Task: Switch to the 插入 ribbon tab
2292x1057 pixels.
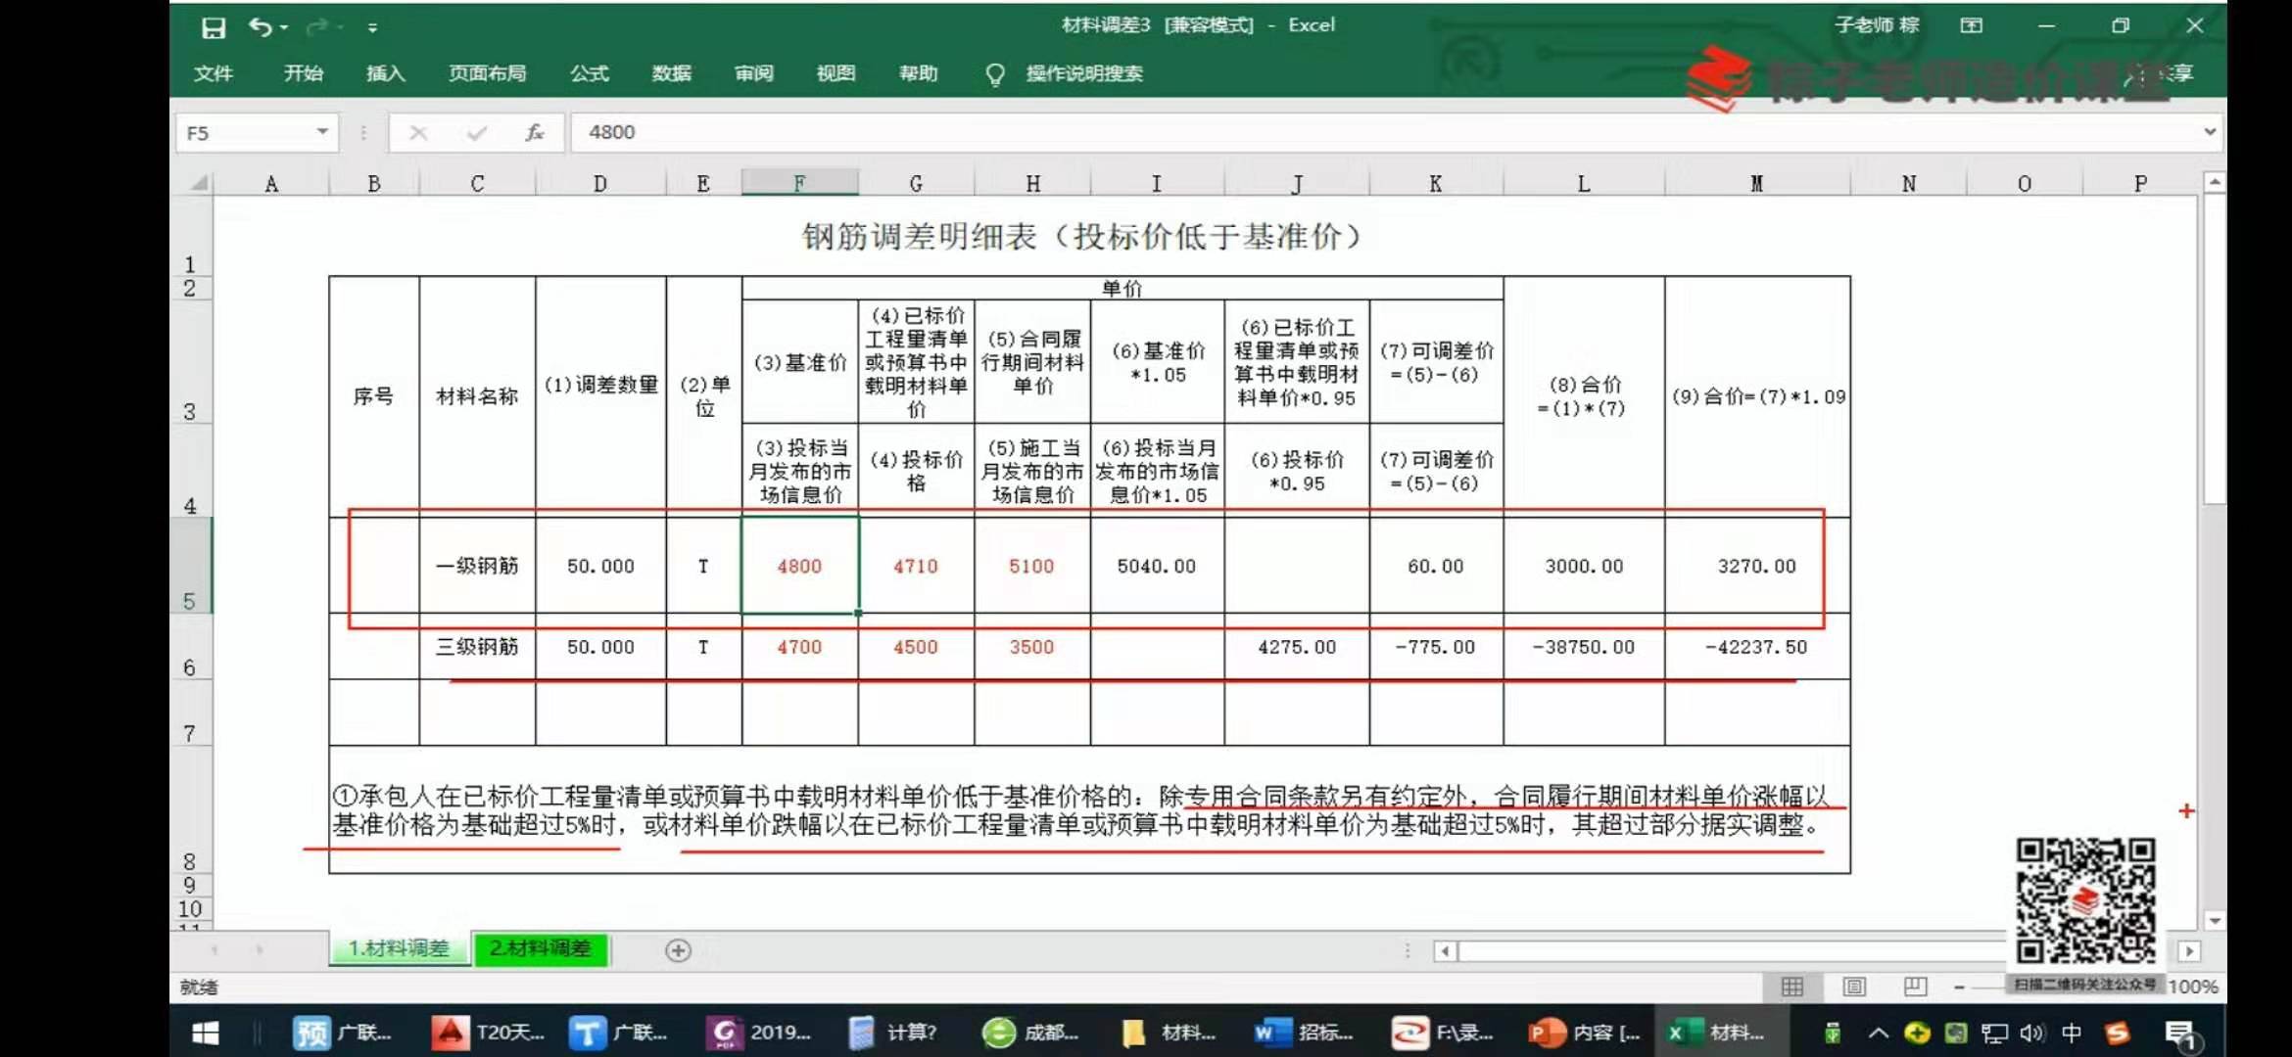Action: (x=385, y=73)
